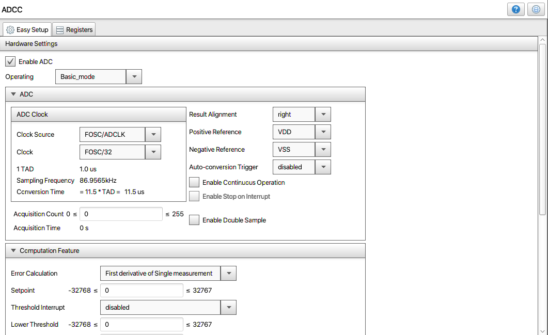Select the Easy Setup tab
The image size is (548, 335).
(31, 29)
